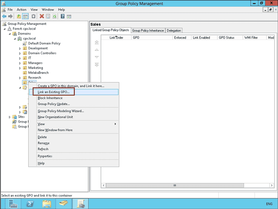
Task: Choose Rename in the context menu
Action: [x=74, y=143]
